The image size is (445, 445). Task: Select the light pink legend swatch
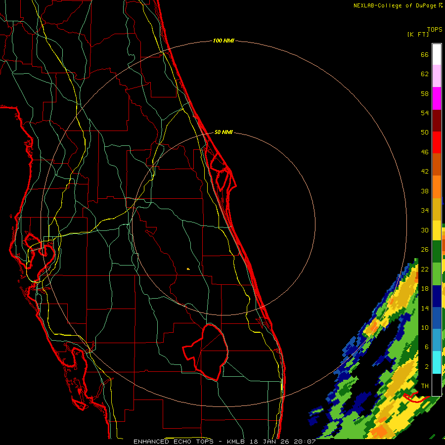pos(437,76)
